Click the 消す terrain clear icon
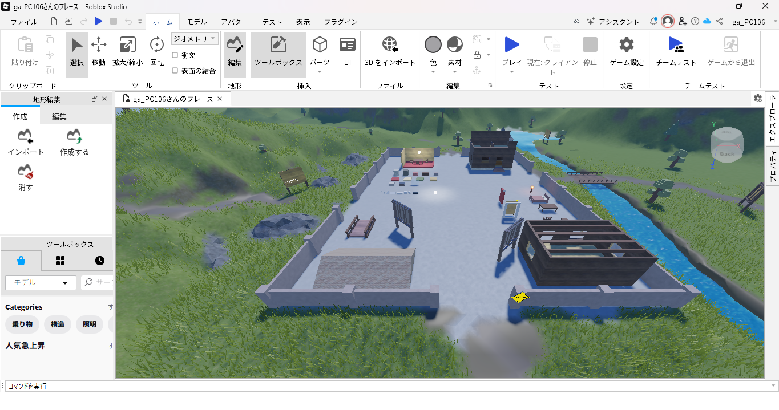The image size is (779, 410). tap(26, 172)
